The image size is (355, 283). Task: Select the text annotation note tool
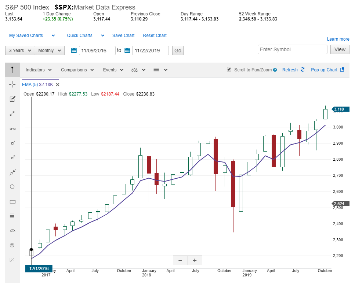tap(12, 99)
